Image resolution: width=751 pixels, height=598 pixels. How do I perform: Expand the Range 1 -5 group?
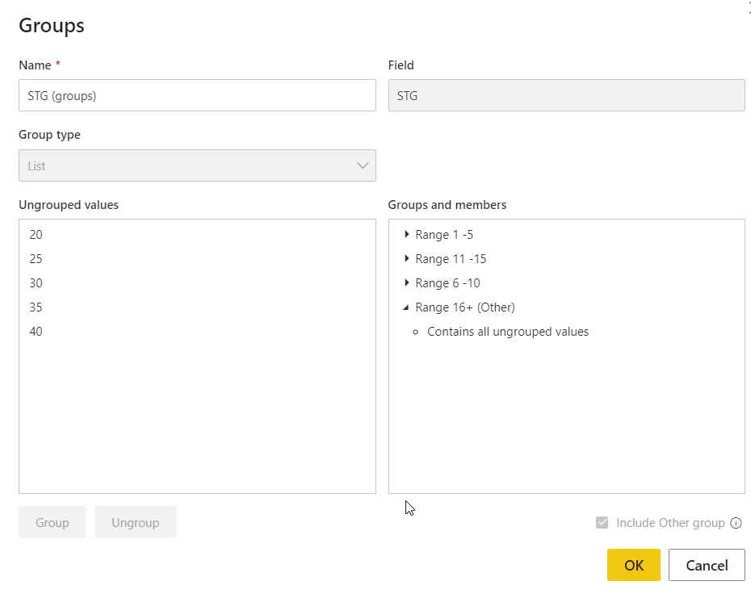pos(407,234)
